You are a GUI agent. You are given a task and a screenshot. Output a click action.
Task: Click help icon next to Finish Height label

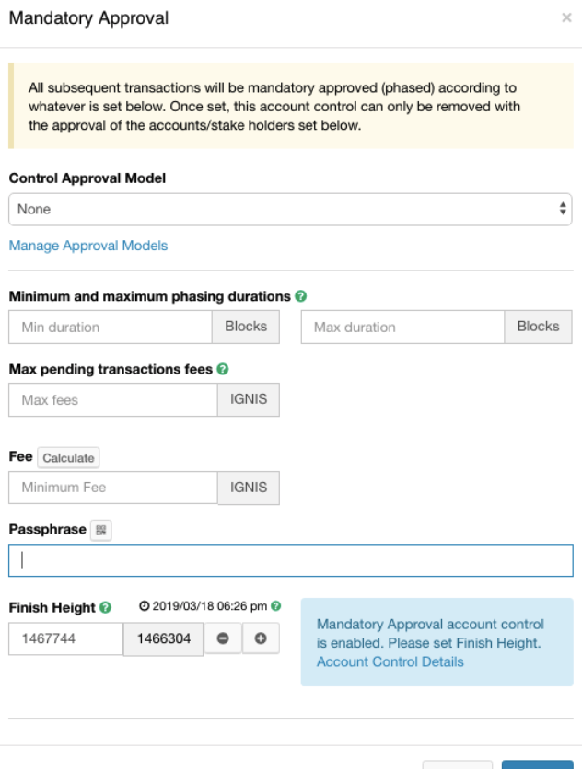click(106, 607)
